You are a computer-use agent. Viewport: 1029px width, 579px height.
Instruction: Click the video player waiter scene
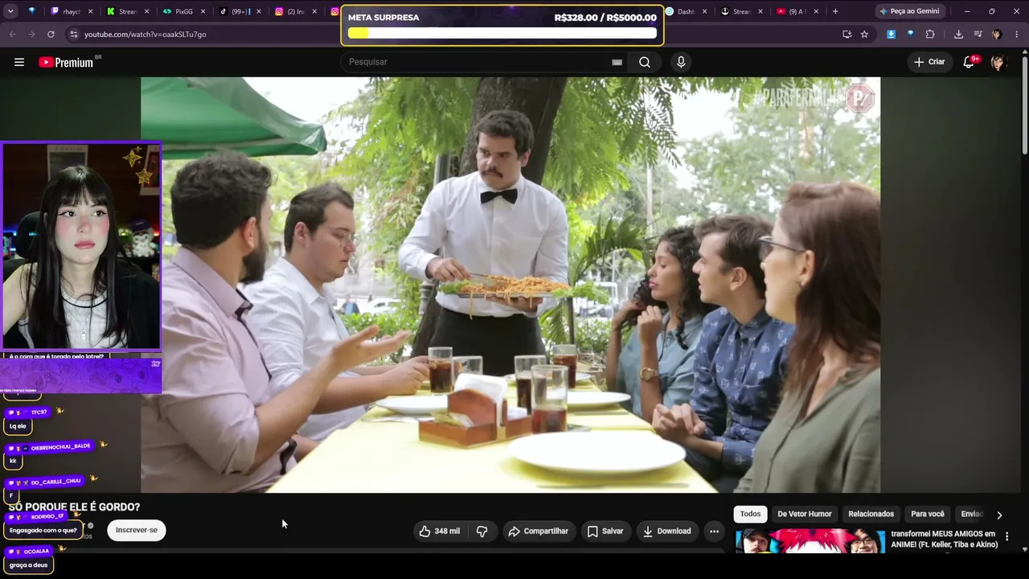(510, 285)
